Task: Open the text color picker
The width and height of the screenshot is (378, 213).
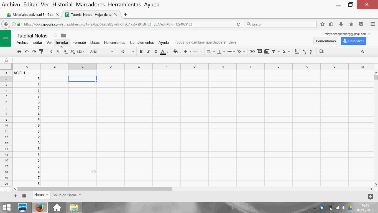Action: coord(164,52)
